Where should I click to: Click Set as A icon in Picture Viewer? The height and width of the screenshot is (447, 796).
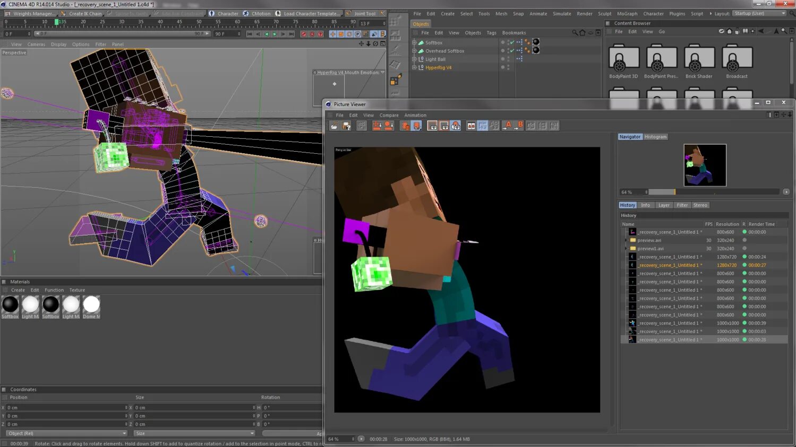coord(508,126)
